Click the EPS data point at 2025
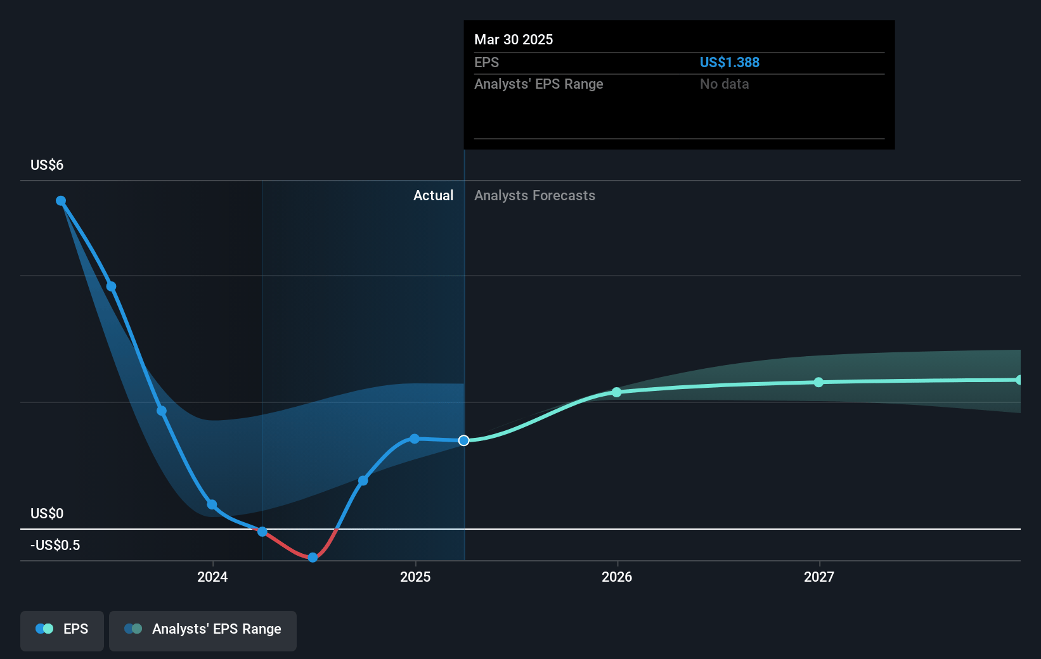 tap(415, 438)
